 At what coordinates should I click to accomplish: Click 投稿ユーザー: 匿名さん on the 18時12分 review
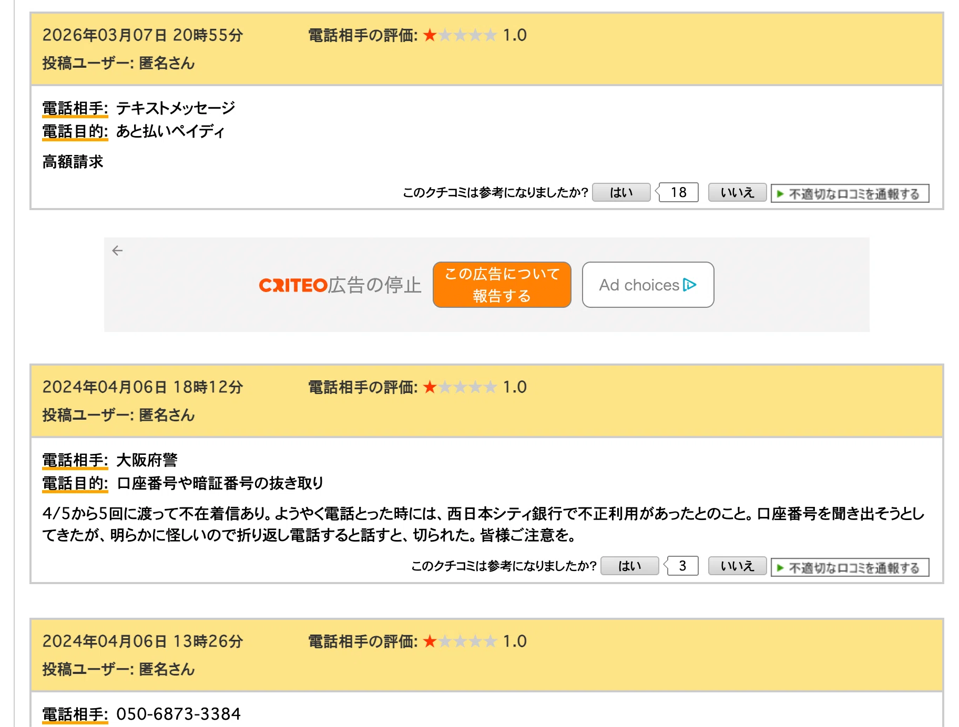pyautogui.click(x=118, y=416)
